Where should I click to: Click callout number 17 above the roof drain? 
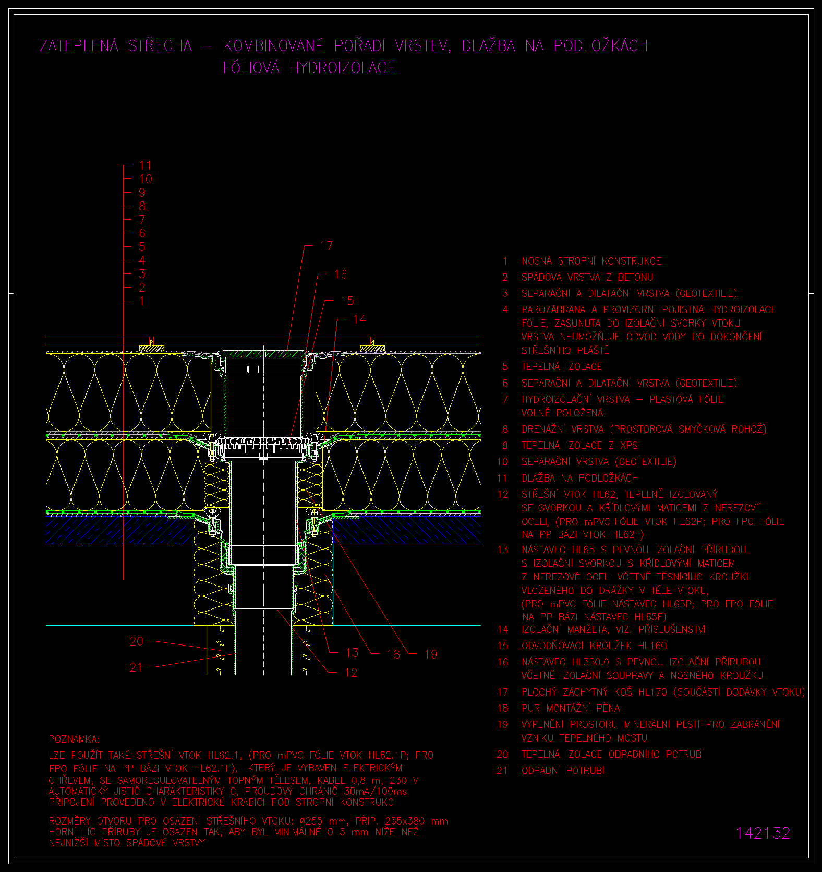coord(327,246)
